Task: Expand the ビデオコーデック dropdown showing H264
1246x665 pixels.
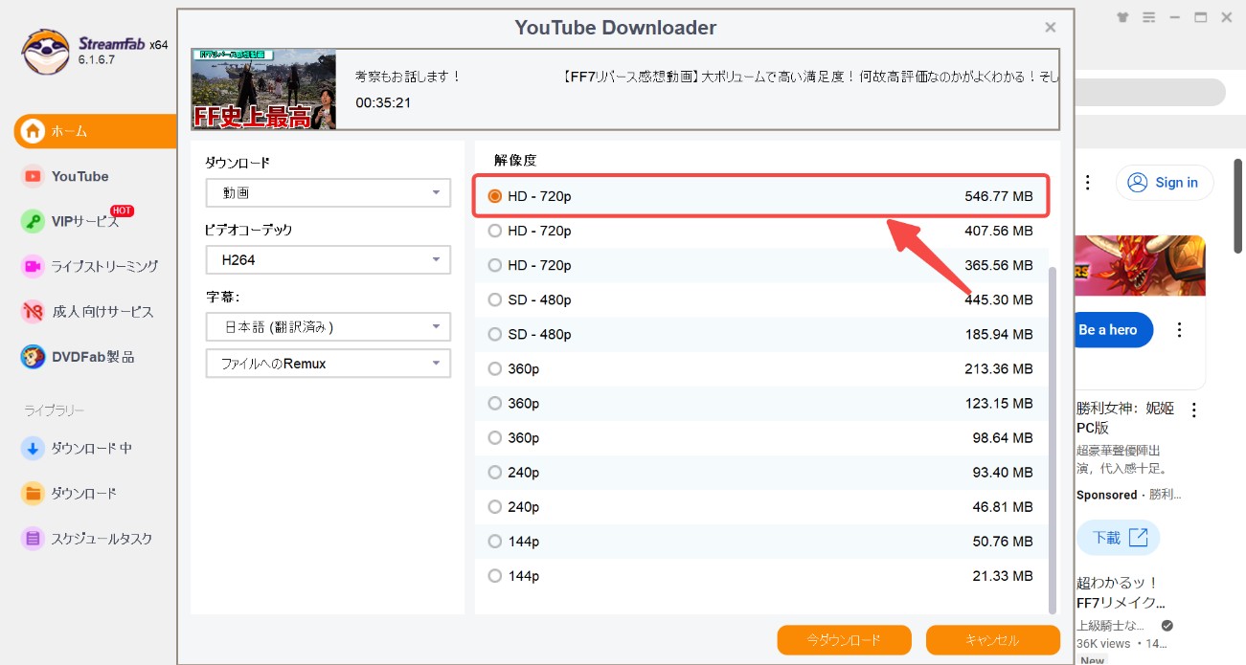Action: (x=328, y=259)
